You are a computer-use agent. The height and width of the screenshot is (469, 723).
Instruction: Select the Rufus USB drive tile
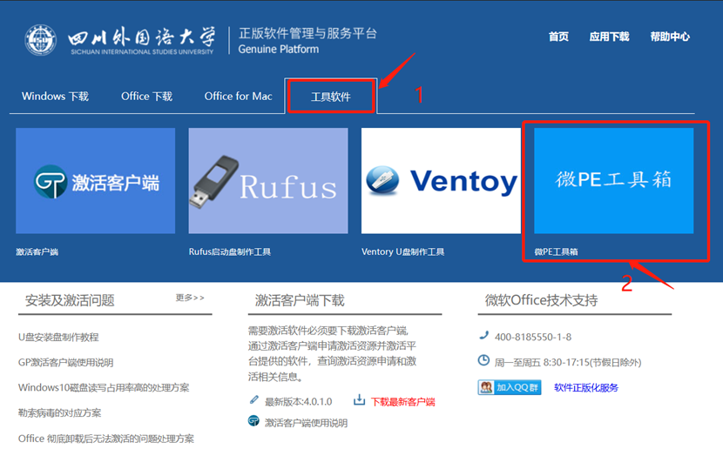pyautogui.click(x=268, y=181)
